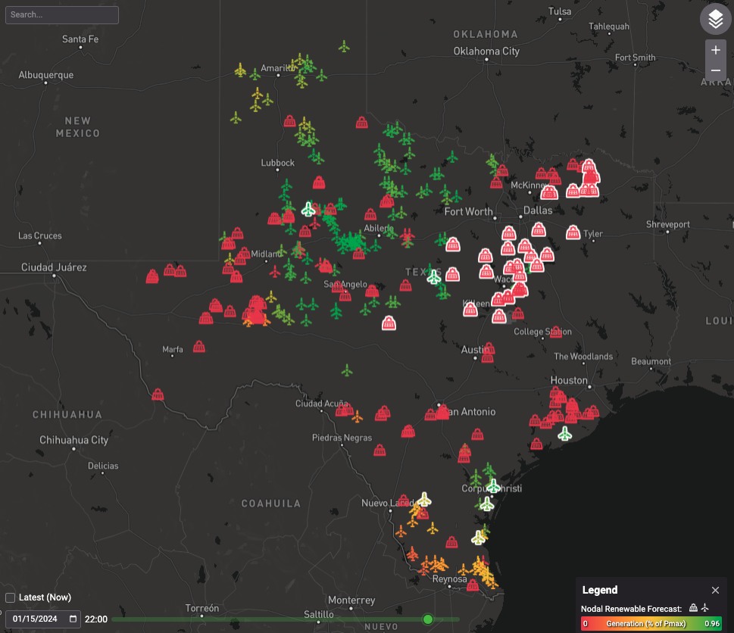The width and height of the screenshot is (734, 633).
Task: Zoom in with the plus button
Action: (715, 50)
